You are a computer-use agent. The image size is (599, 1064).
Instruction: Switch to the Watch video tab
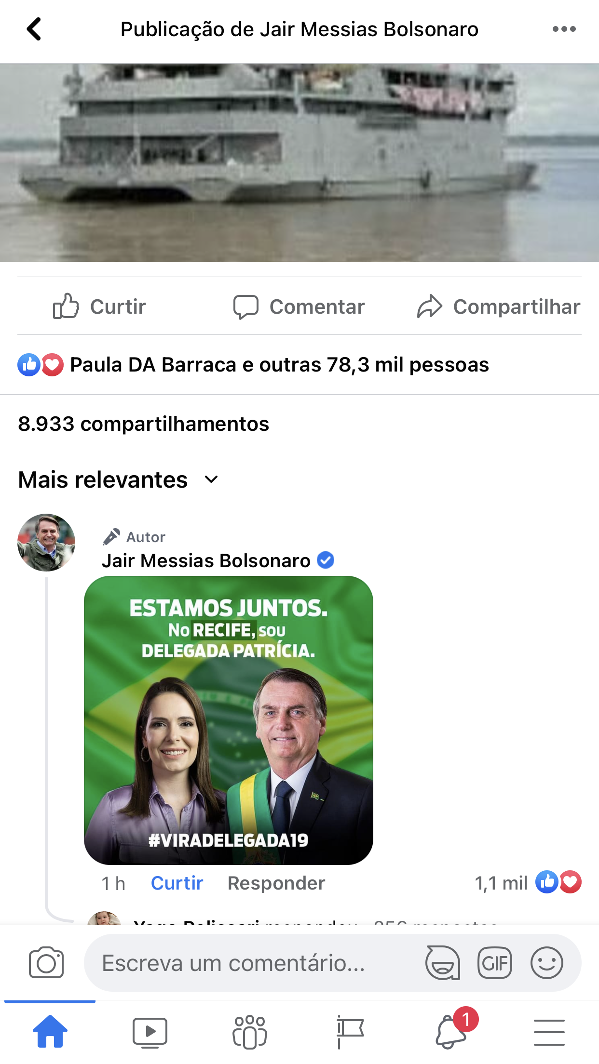150,1032
